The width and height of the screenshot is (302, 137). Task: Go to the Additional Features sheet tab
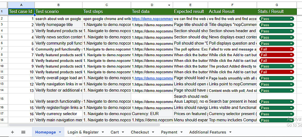click(x=207, y=132)
